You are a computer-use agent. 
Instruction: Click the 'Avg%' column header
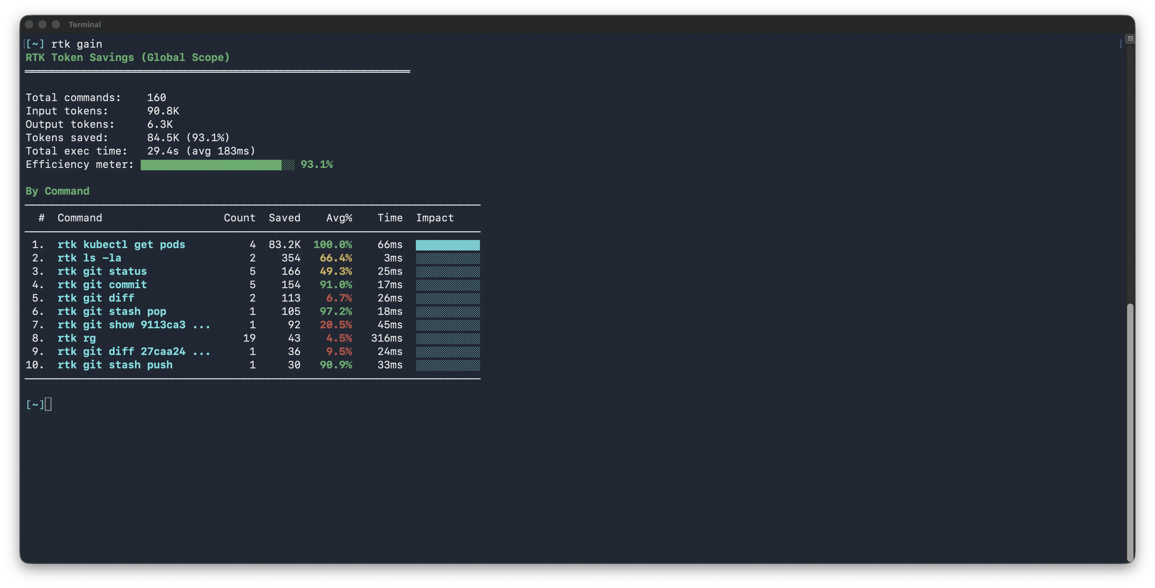339,218
